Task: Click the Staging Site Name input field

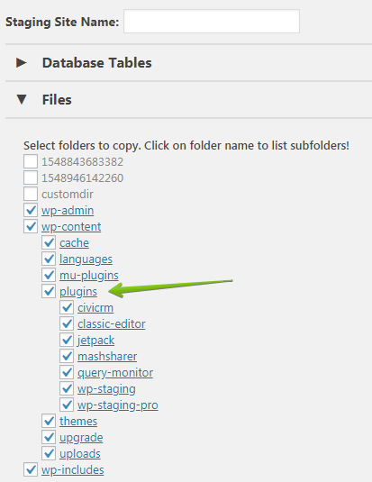Action: point(212,22)
